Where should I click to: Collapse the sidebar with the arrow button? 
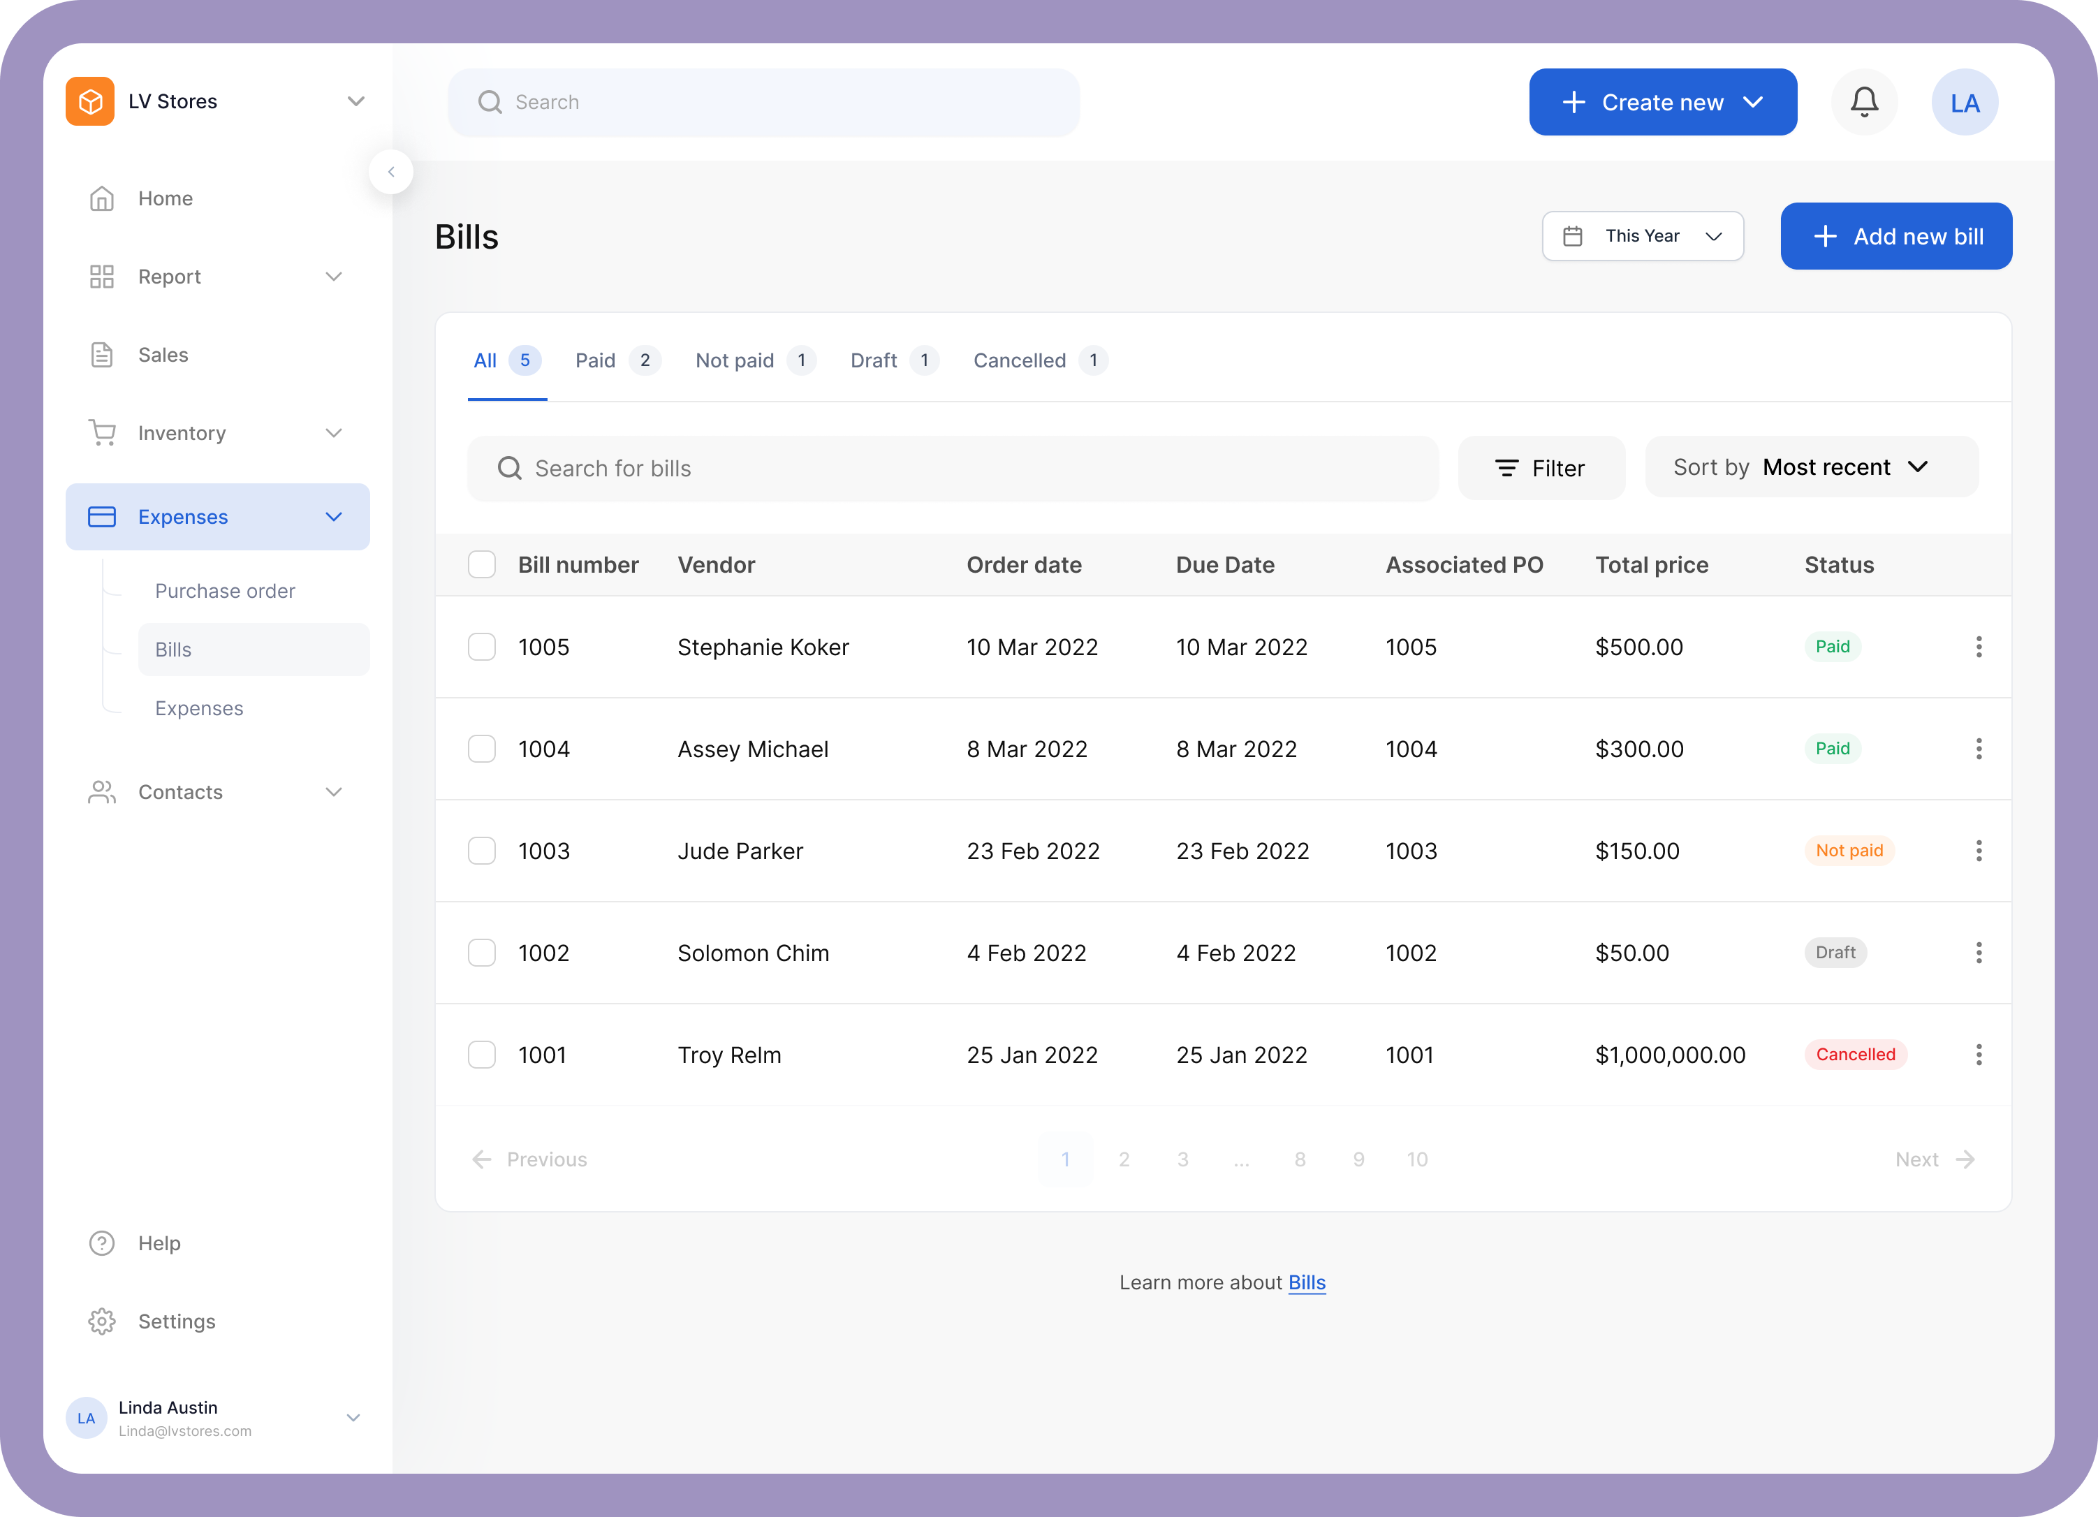coord(391,172)
